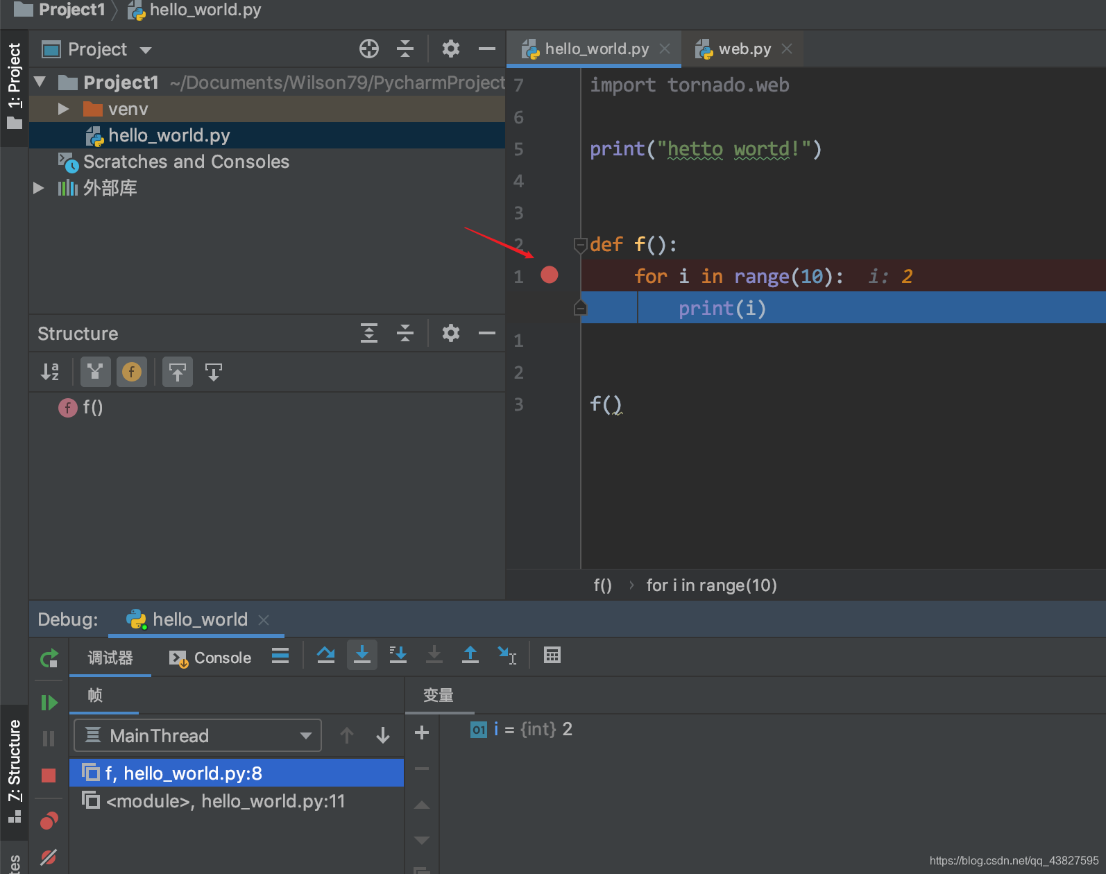
Task: Open Project panel settings gear
Action: tap(451, 49)
